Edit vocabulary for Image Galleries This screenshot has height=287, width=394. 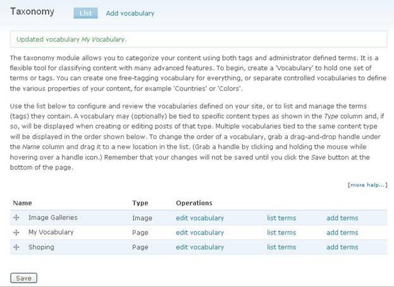pyautogui.click(x=200, y=218)
